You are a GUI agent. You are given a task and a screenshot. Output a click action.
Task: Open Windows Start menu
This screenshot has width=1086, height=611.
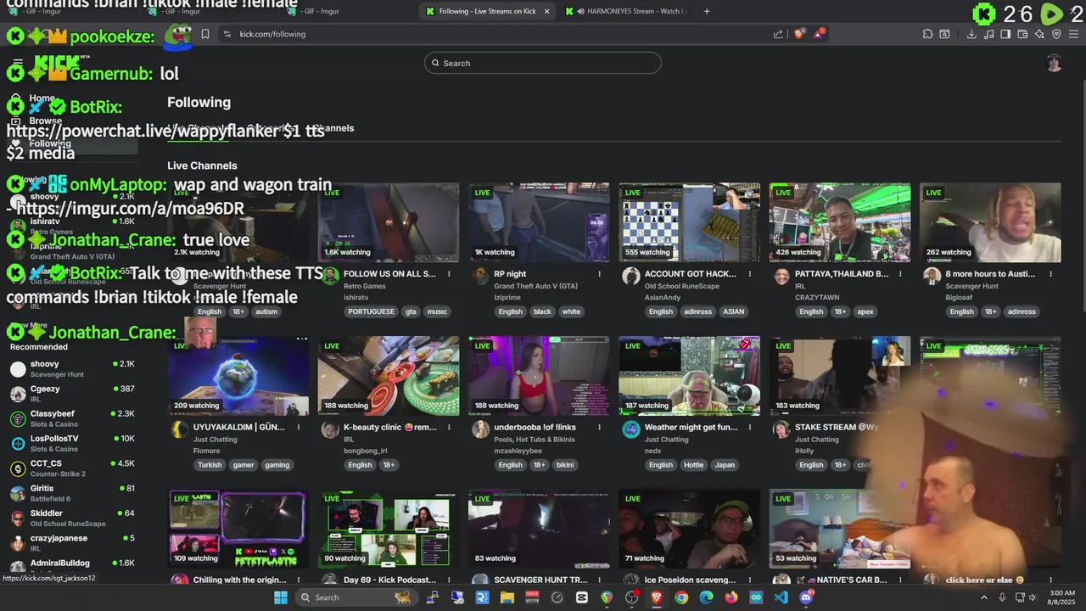(x=281, y=597)
